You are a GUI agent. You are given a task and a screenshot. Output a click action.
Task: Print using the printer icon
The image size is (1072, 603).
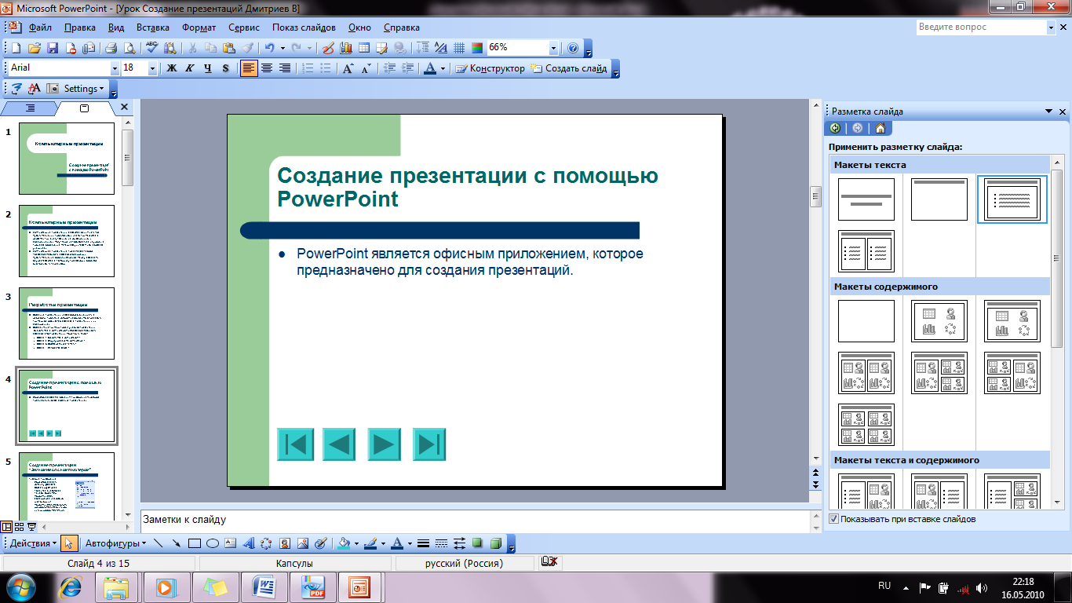pyautogui.click(x=111, y=48)
